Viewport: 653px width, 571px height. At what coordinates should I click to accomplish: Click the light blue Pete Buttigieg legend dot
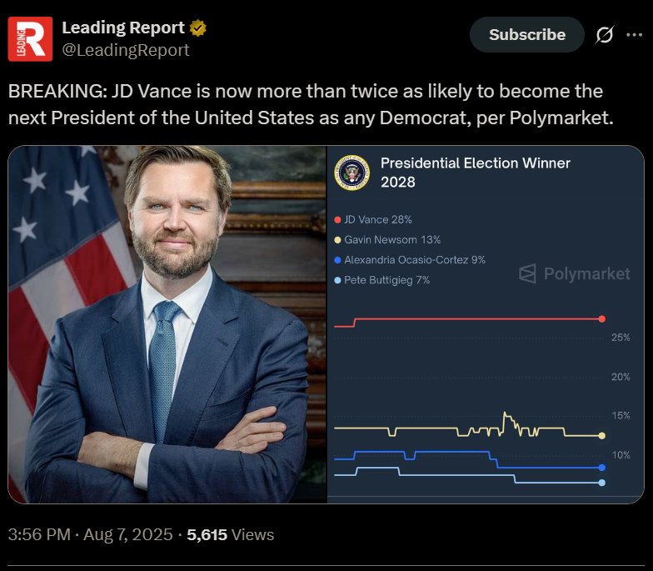(x=337, y=280)
